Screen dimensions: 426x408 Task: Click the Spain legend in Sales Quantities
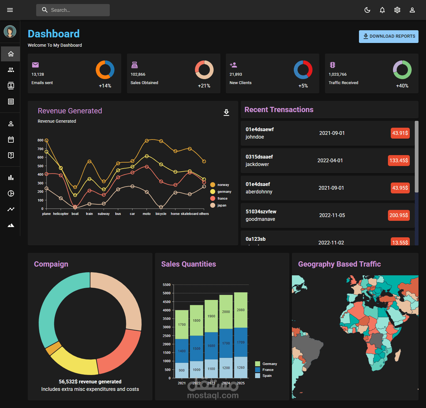[263, 376]
